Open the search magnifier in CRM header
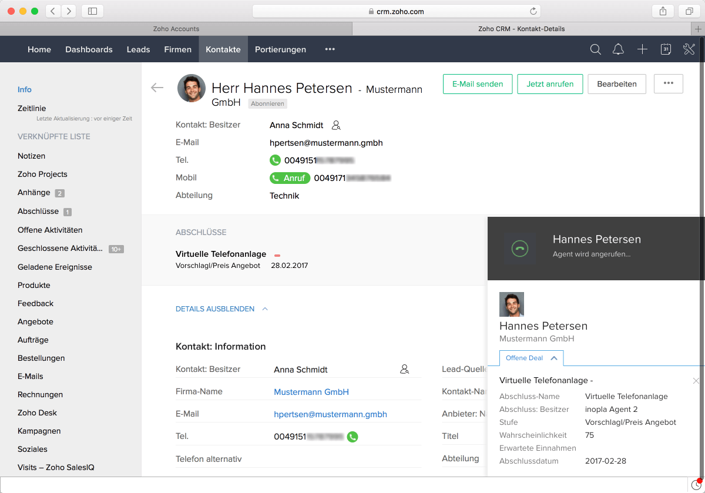The image size is (705, 493). click(x=595, y=49)
